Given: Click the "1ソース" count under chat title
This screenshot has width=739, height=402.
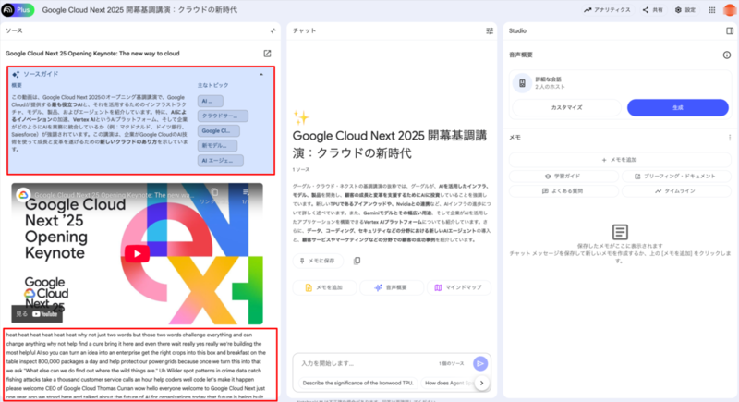Looking at the screenshot, I should 301,169.
